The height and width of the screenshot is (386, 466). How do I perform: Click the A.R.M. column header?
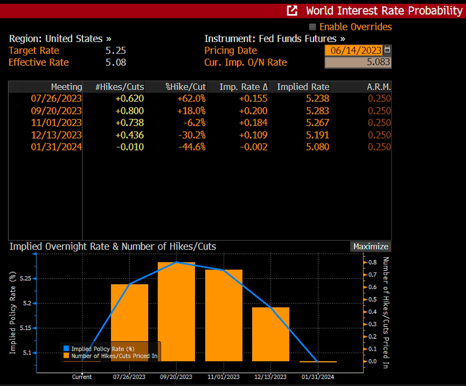click(379, 87)
